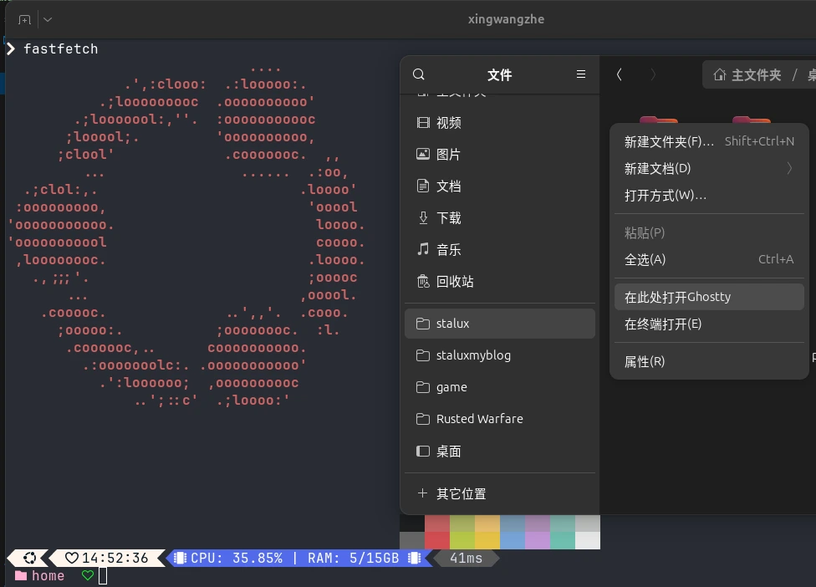The width and height of the screenshot is (816, 587).
Task: Open the 回收站 trash icon
Action: (x=423, y=281)
